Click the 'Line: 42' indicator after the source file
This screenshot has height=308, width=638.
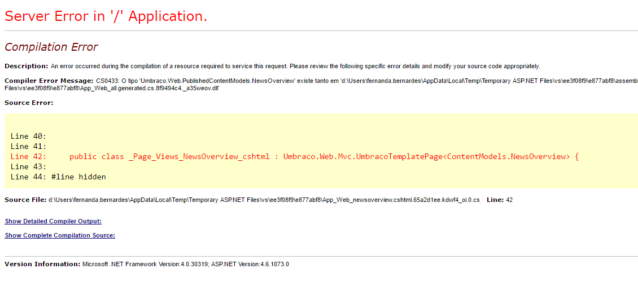coord(500,200)
